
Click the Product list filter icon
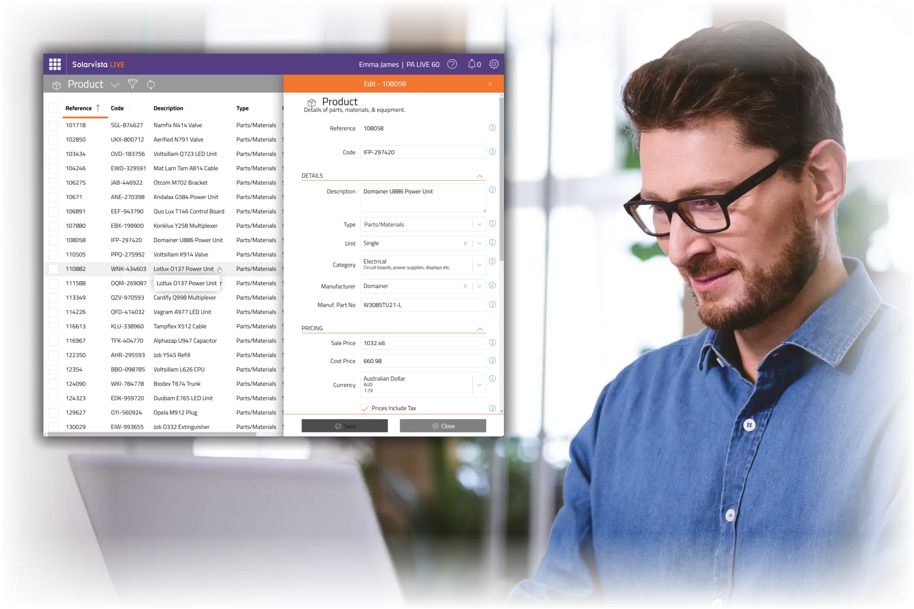[133, 84]
